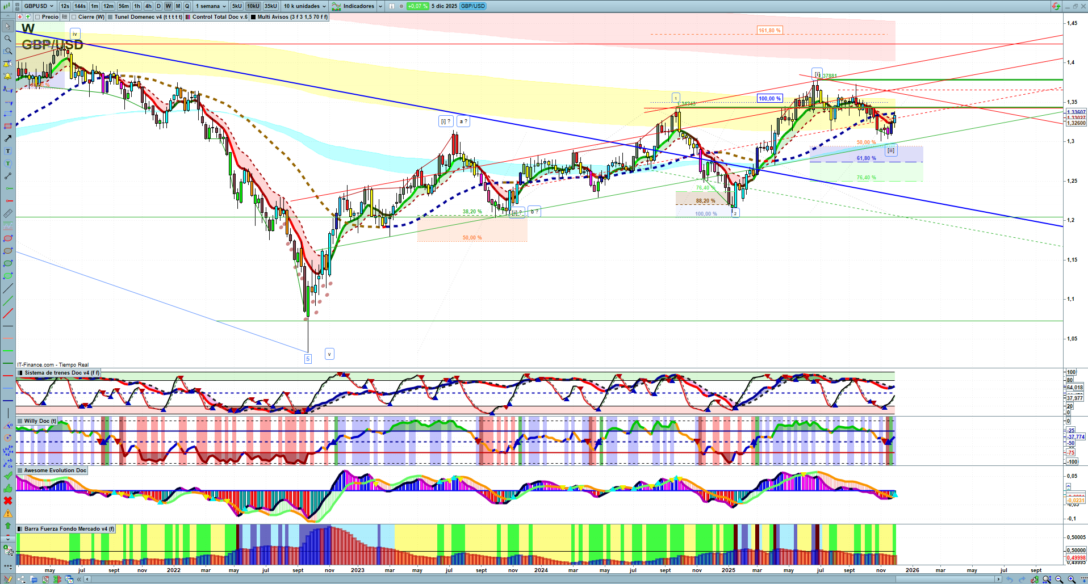Viewport: 1088px width, 584px height.
Task: Select the black arrow drawing tool
Action: click(8, 138)
